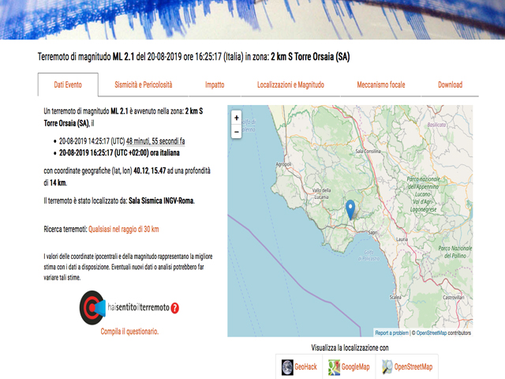This screenshot has width=505, height=379.
Task: Show the Meccanismo focale tab
Action: pyautogui.click(x=381, y=84)
